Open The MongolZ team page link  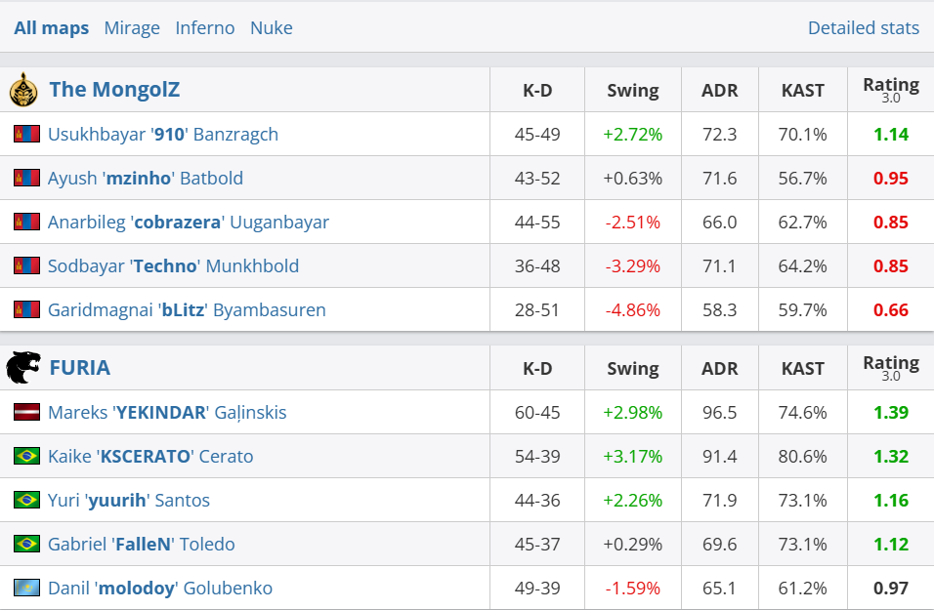tap(114, 90)
